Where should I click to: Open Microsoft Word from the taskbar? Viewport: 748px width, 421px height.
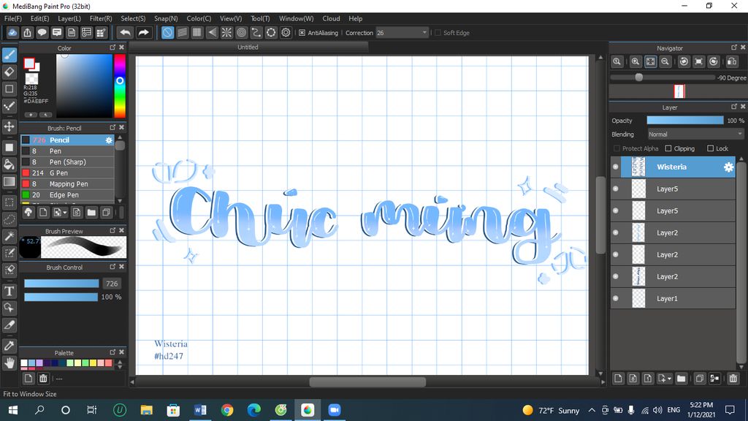point(200,410)
